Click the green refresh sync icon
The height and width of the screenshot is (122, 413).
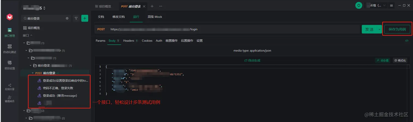click(x=359, y=5)
